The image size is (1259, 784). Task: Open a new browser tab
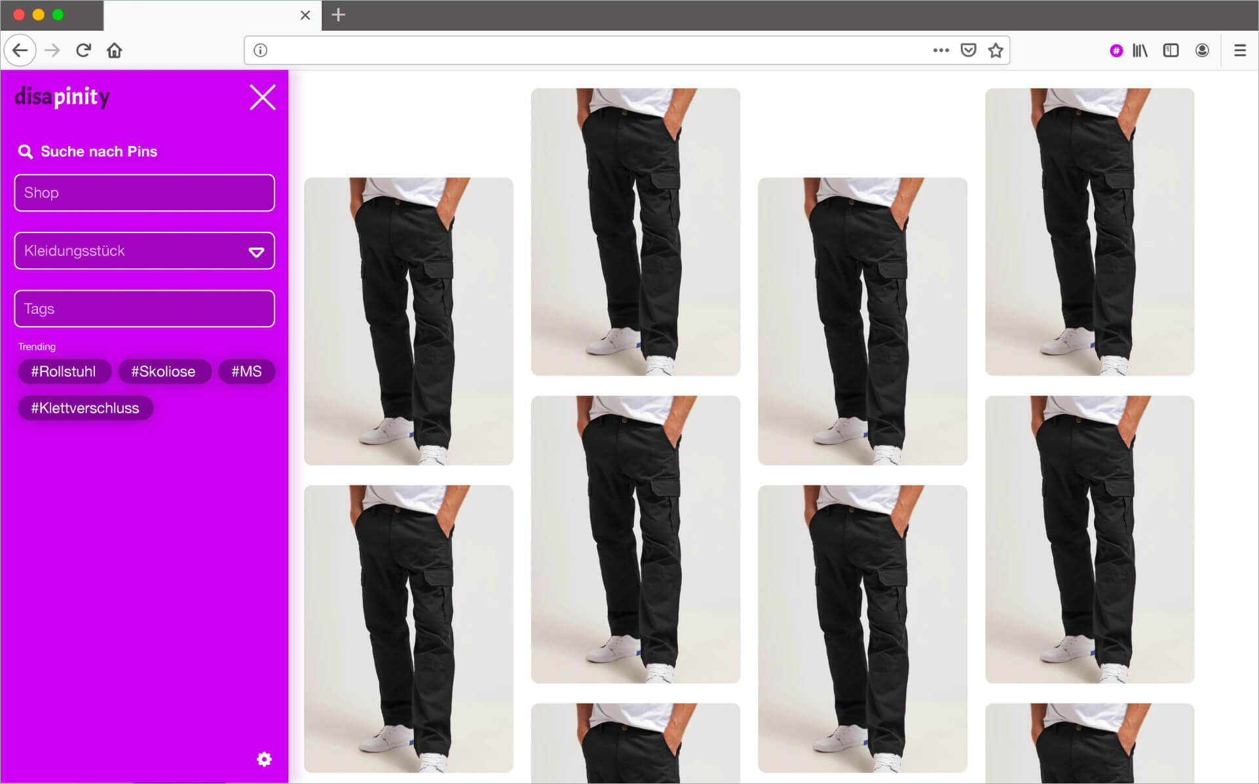(x=338, y=14)
